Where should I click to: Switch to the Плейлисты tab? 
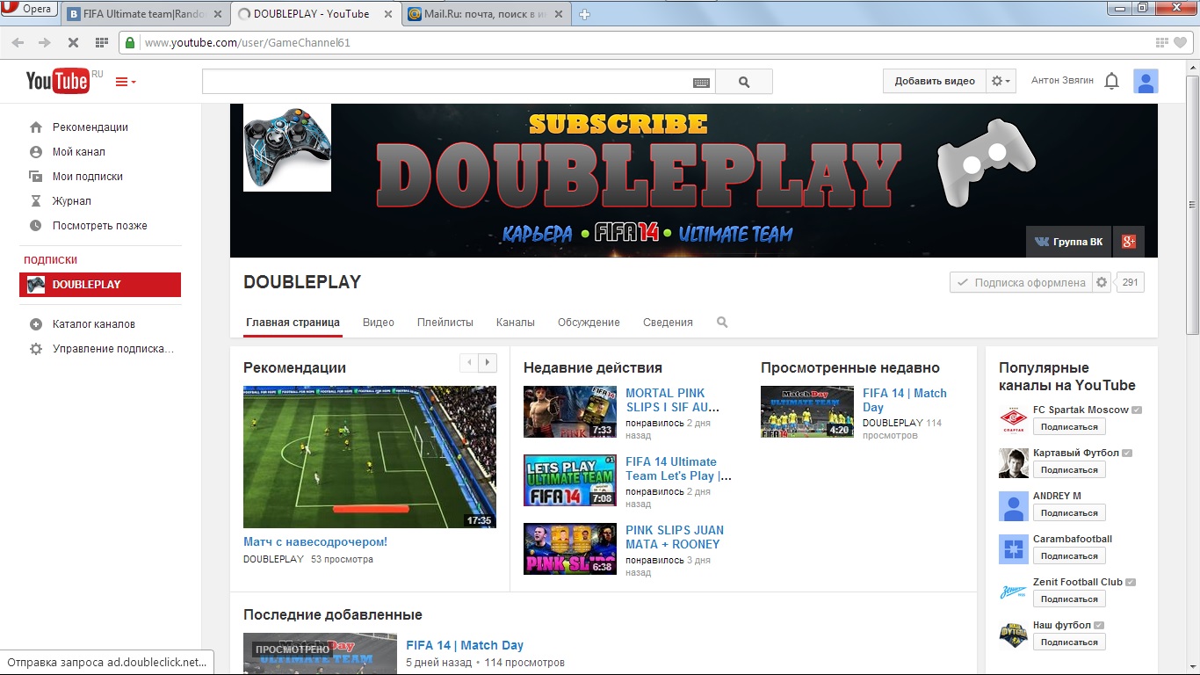445,323
